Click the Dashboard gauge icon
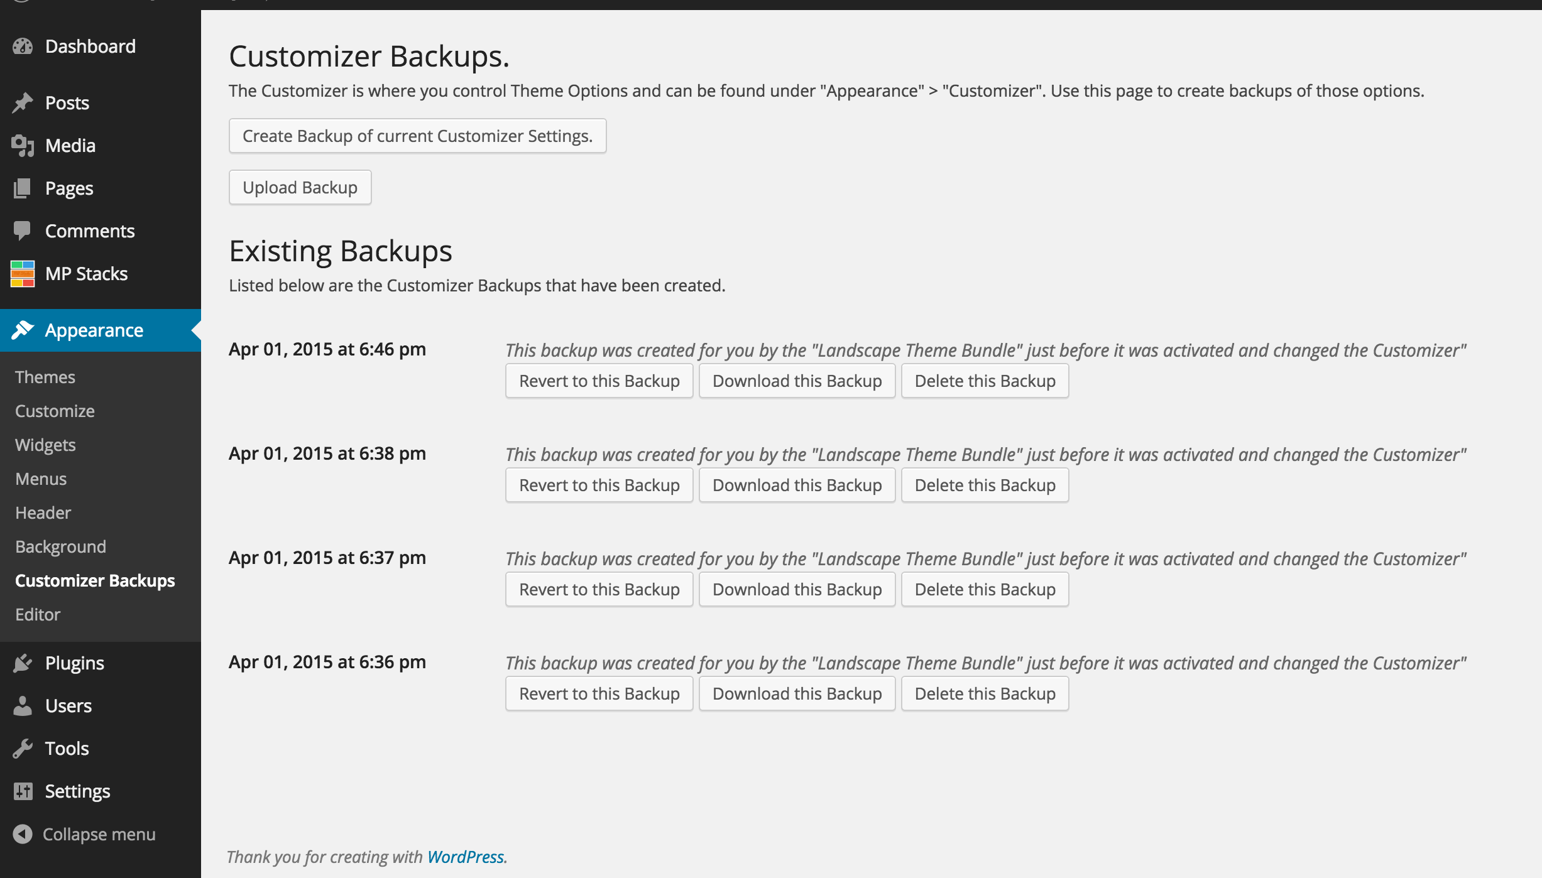This screenshot has height=878, width=1542. (23, 46)
